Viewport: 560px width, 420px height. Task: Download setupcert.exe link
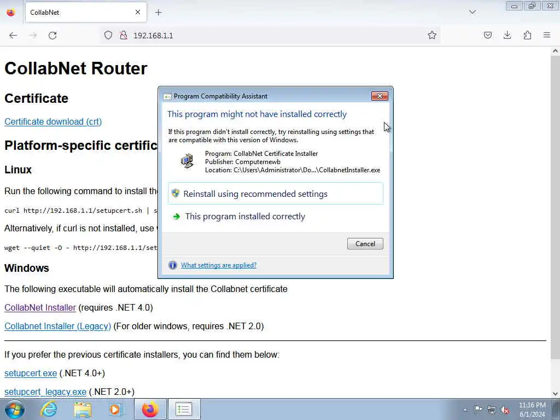coord(31,373)
